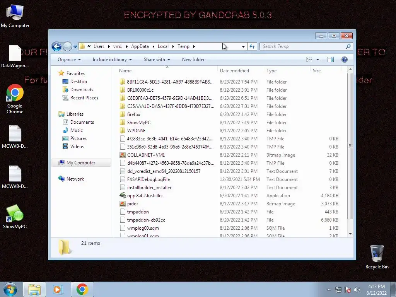This screenshot has width=396, height=297.
Task: Select the ShowMyPC desktop shortcut
Action: click(x=15, y=217)
